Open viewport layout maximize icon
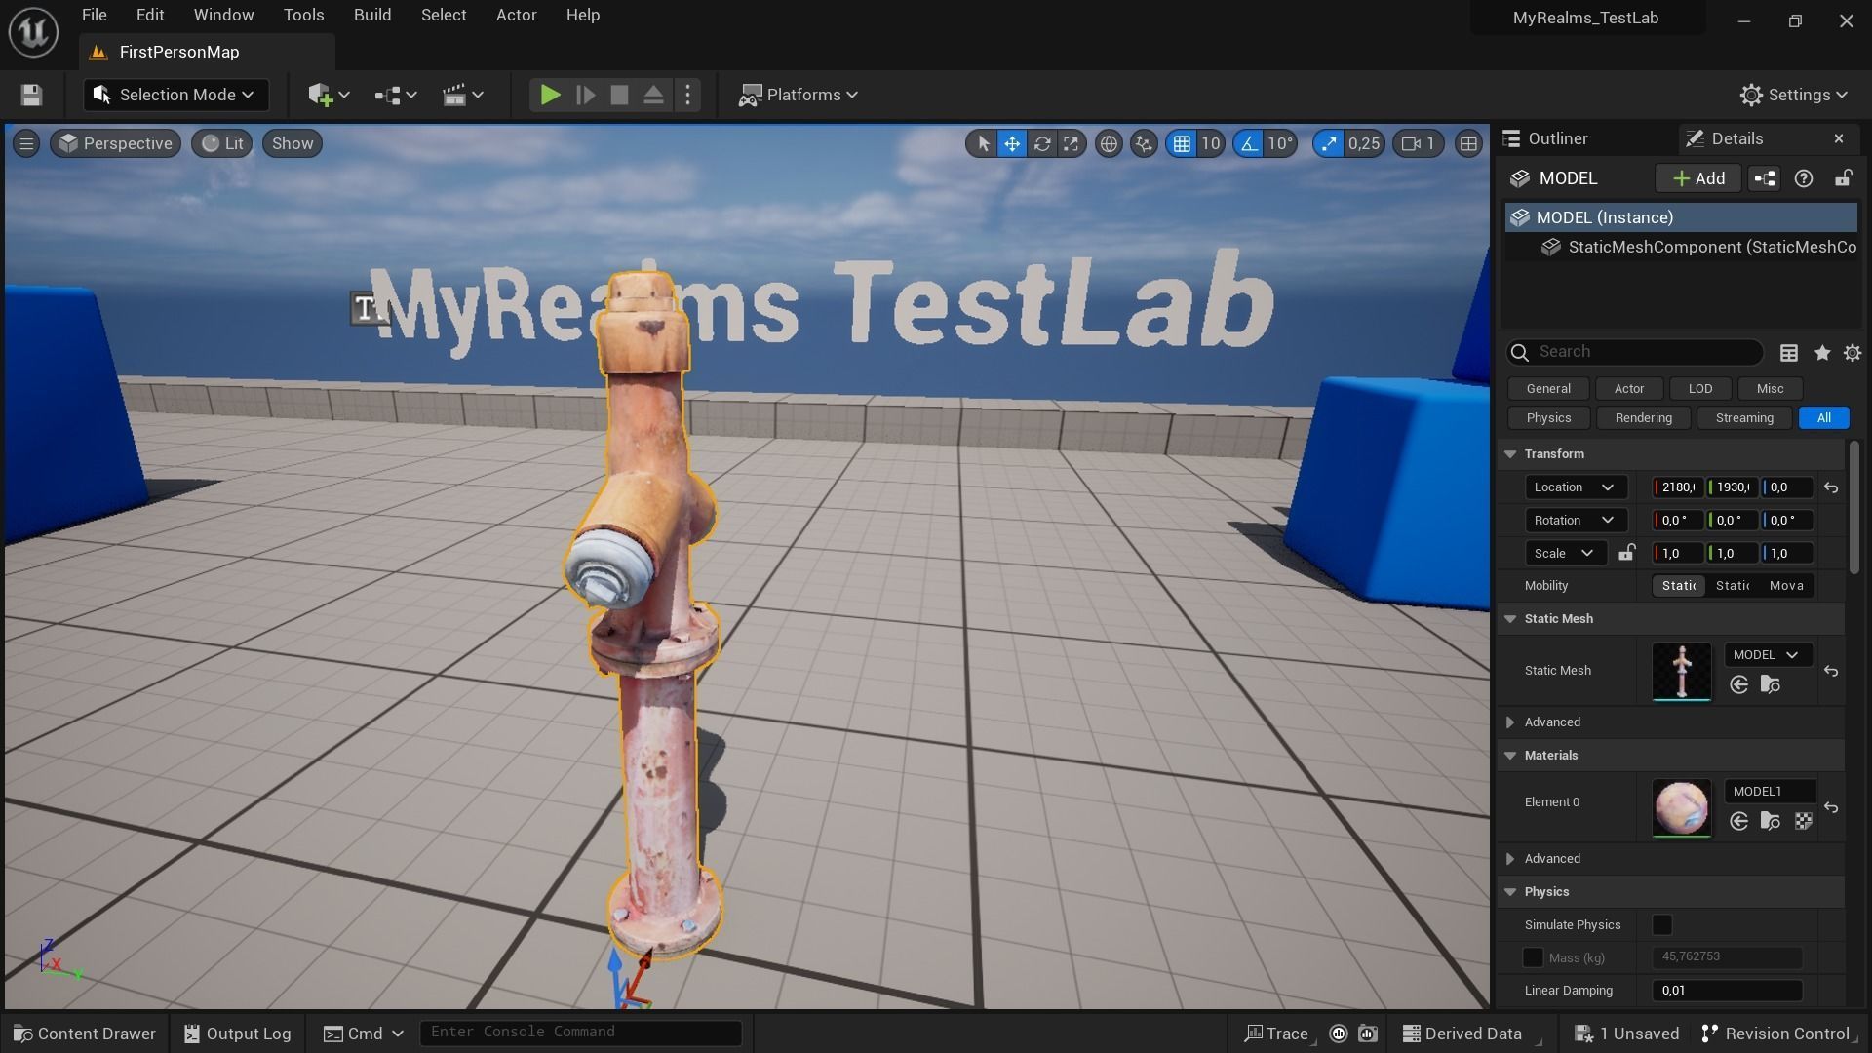The image size is (1872, 1053). (1468, 144)
